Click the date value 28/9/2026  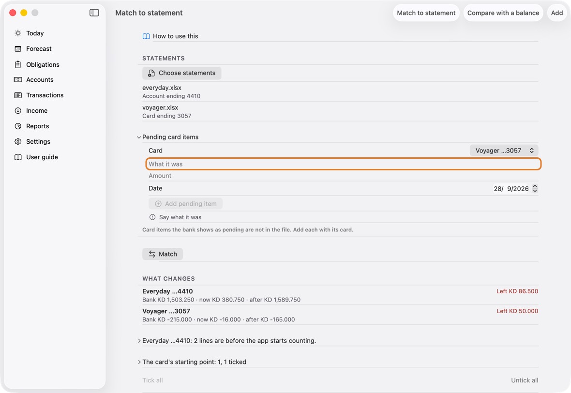click(511, 189)
